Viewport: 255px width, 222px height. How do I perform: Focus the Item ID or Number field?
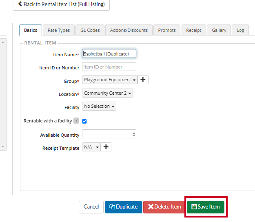109,67
